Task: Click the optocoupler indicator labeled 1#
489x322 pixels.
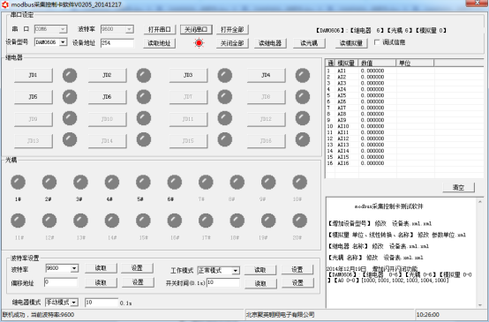Action: (x=18, y=182)
